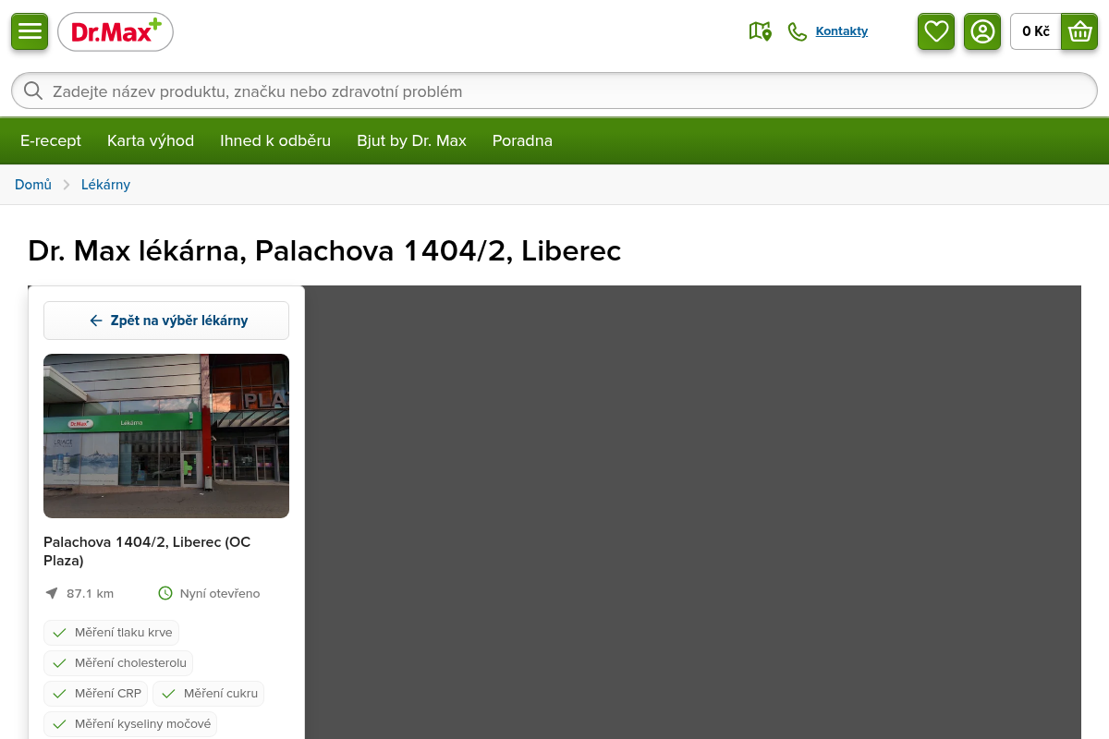Click the phone icon beside Kontakty
This screenshot has width=1109, height=739.
[x=797, y=31]
